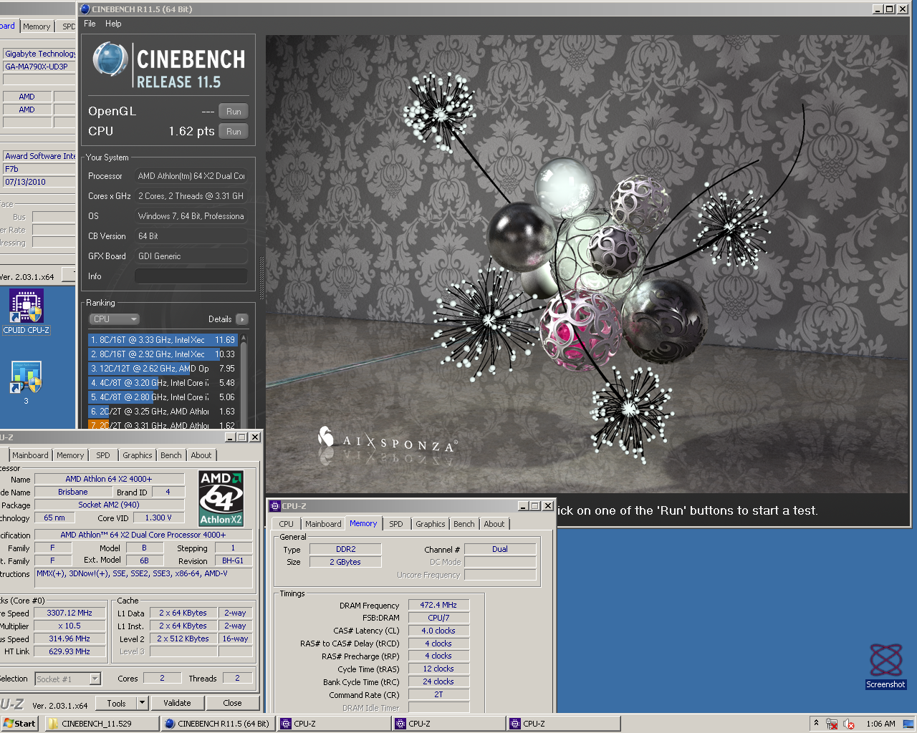The height and width of the screenshot is (733, 917).
Task: Click the Core Speed 3307.12 MHz value
Action: [x=69, y=613]
